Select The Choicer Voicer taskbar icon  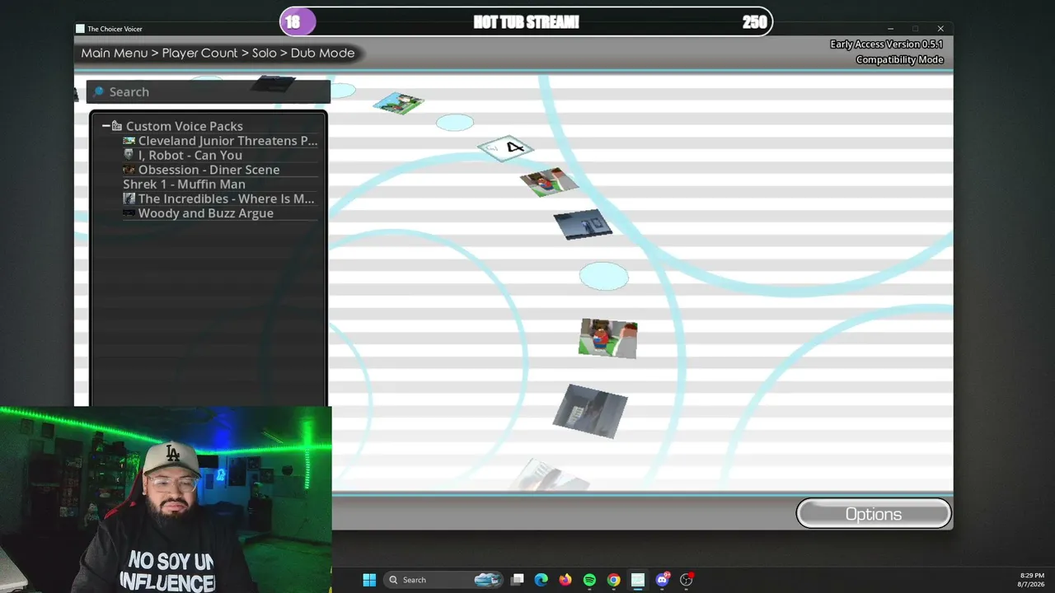[x=638, y=580]
